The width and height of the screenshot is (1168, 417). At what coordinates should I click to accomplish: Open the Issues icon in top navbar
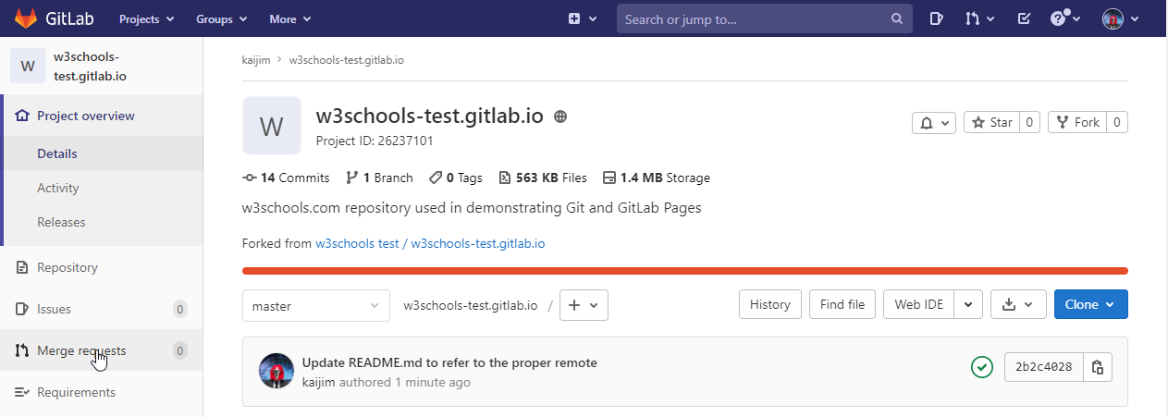[936, 18]
